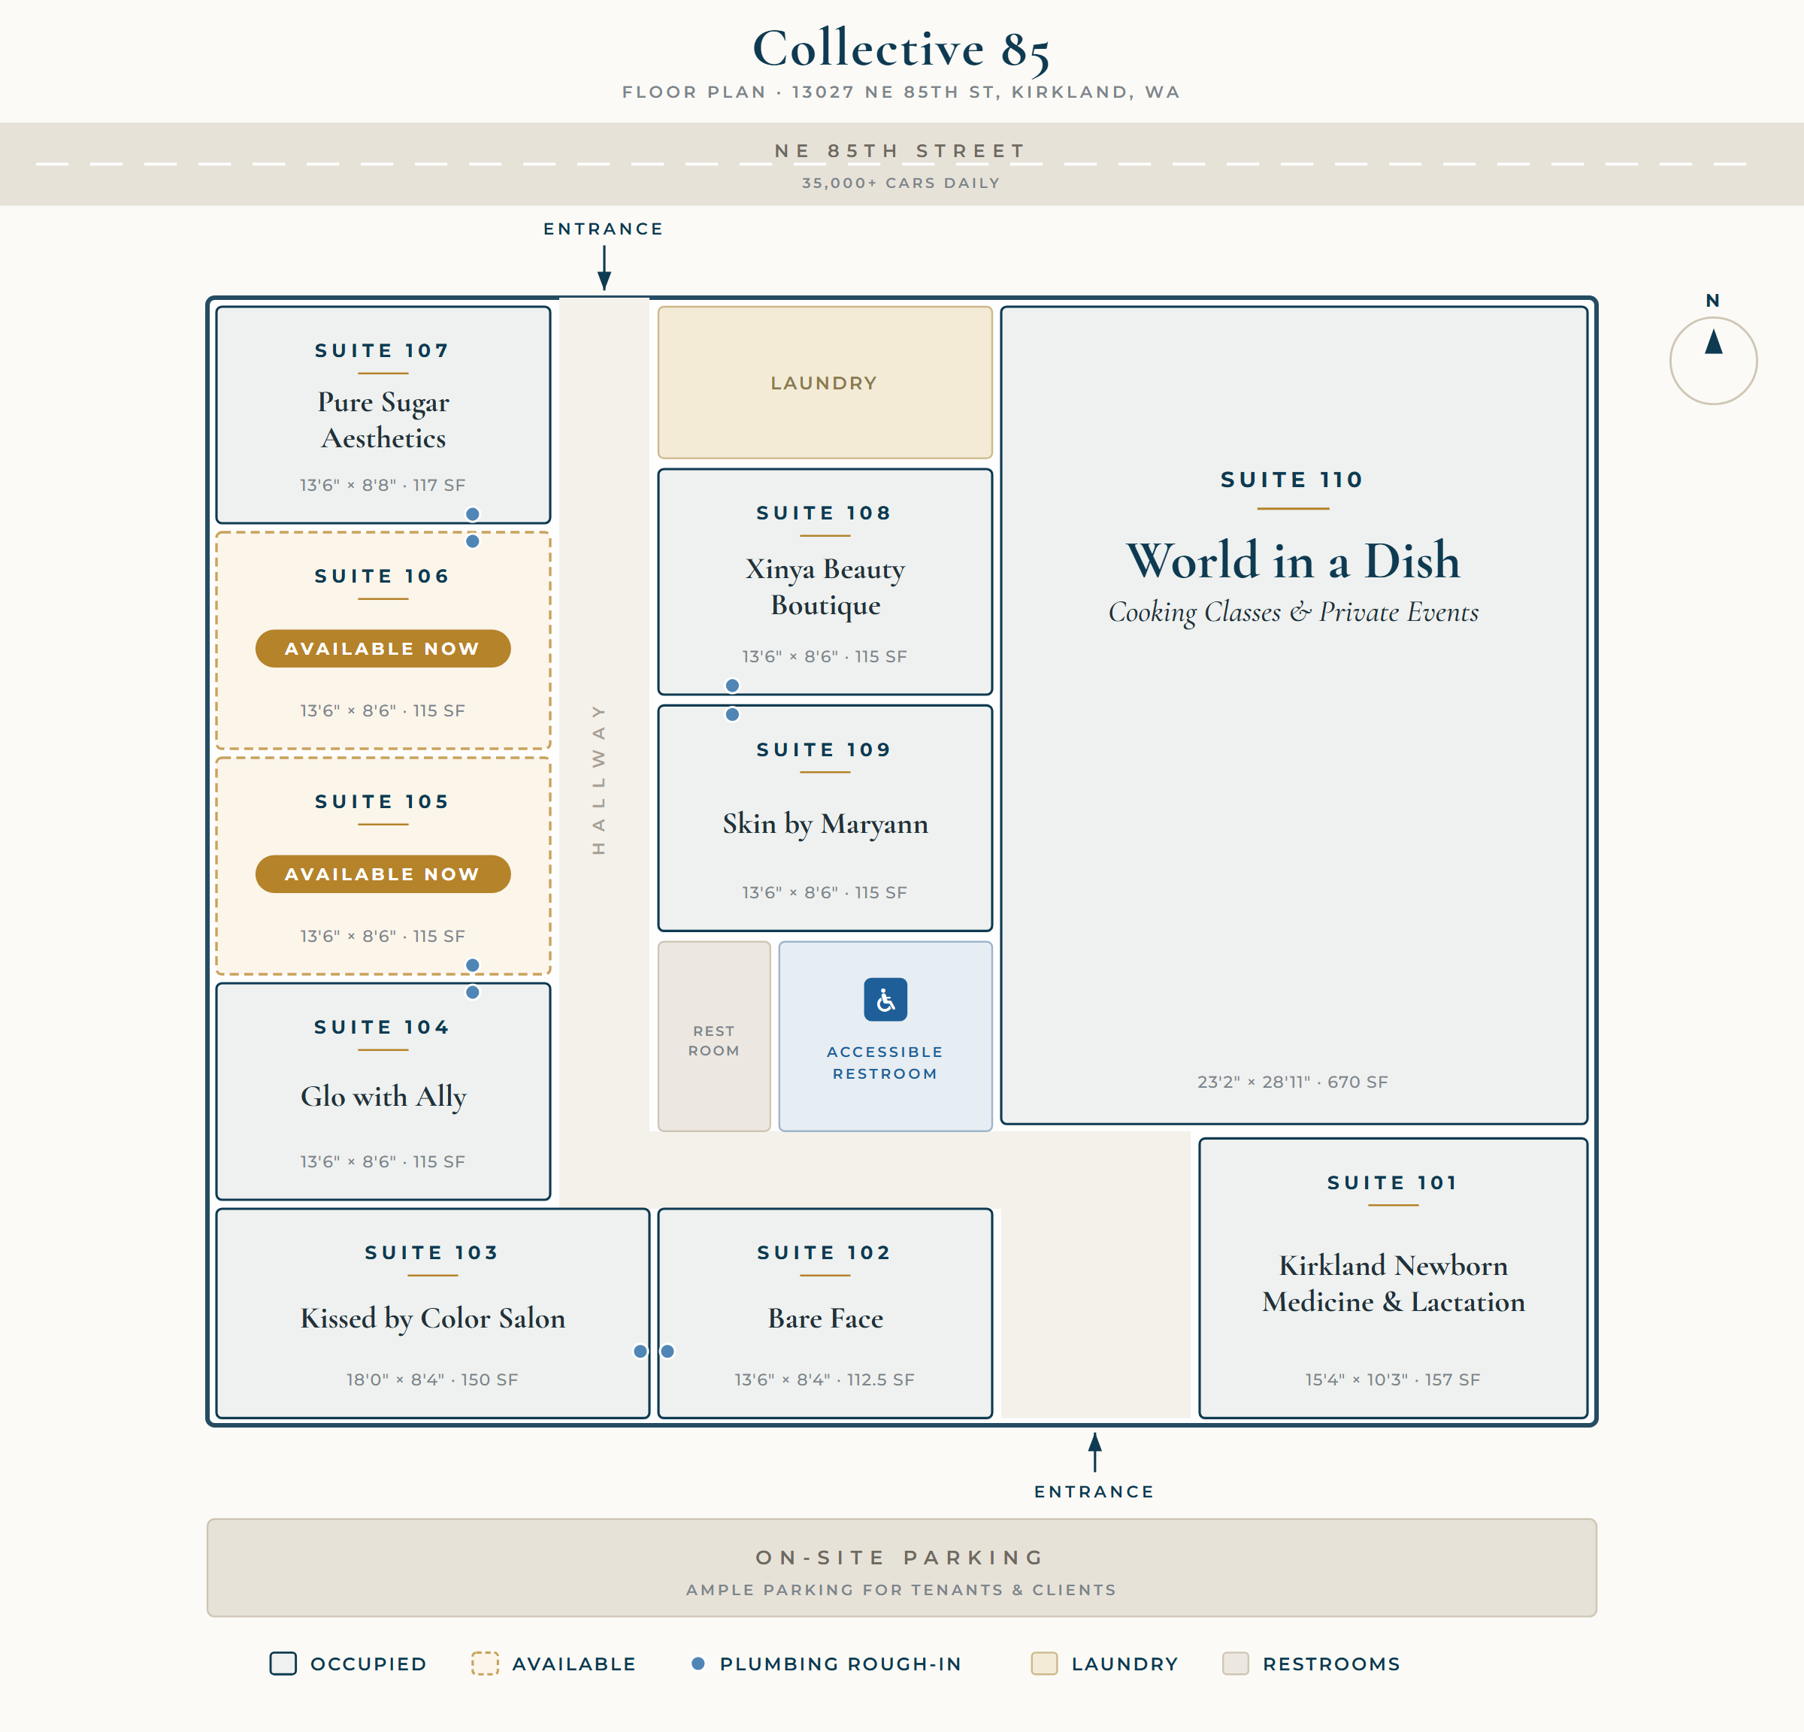Click Suite 105 Available Now button

[383, 874]
